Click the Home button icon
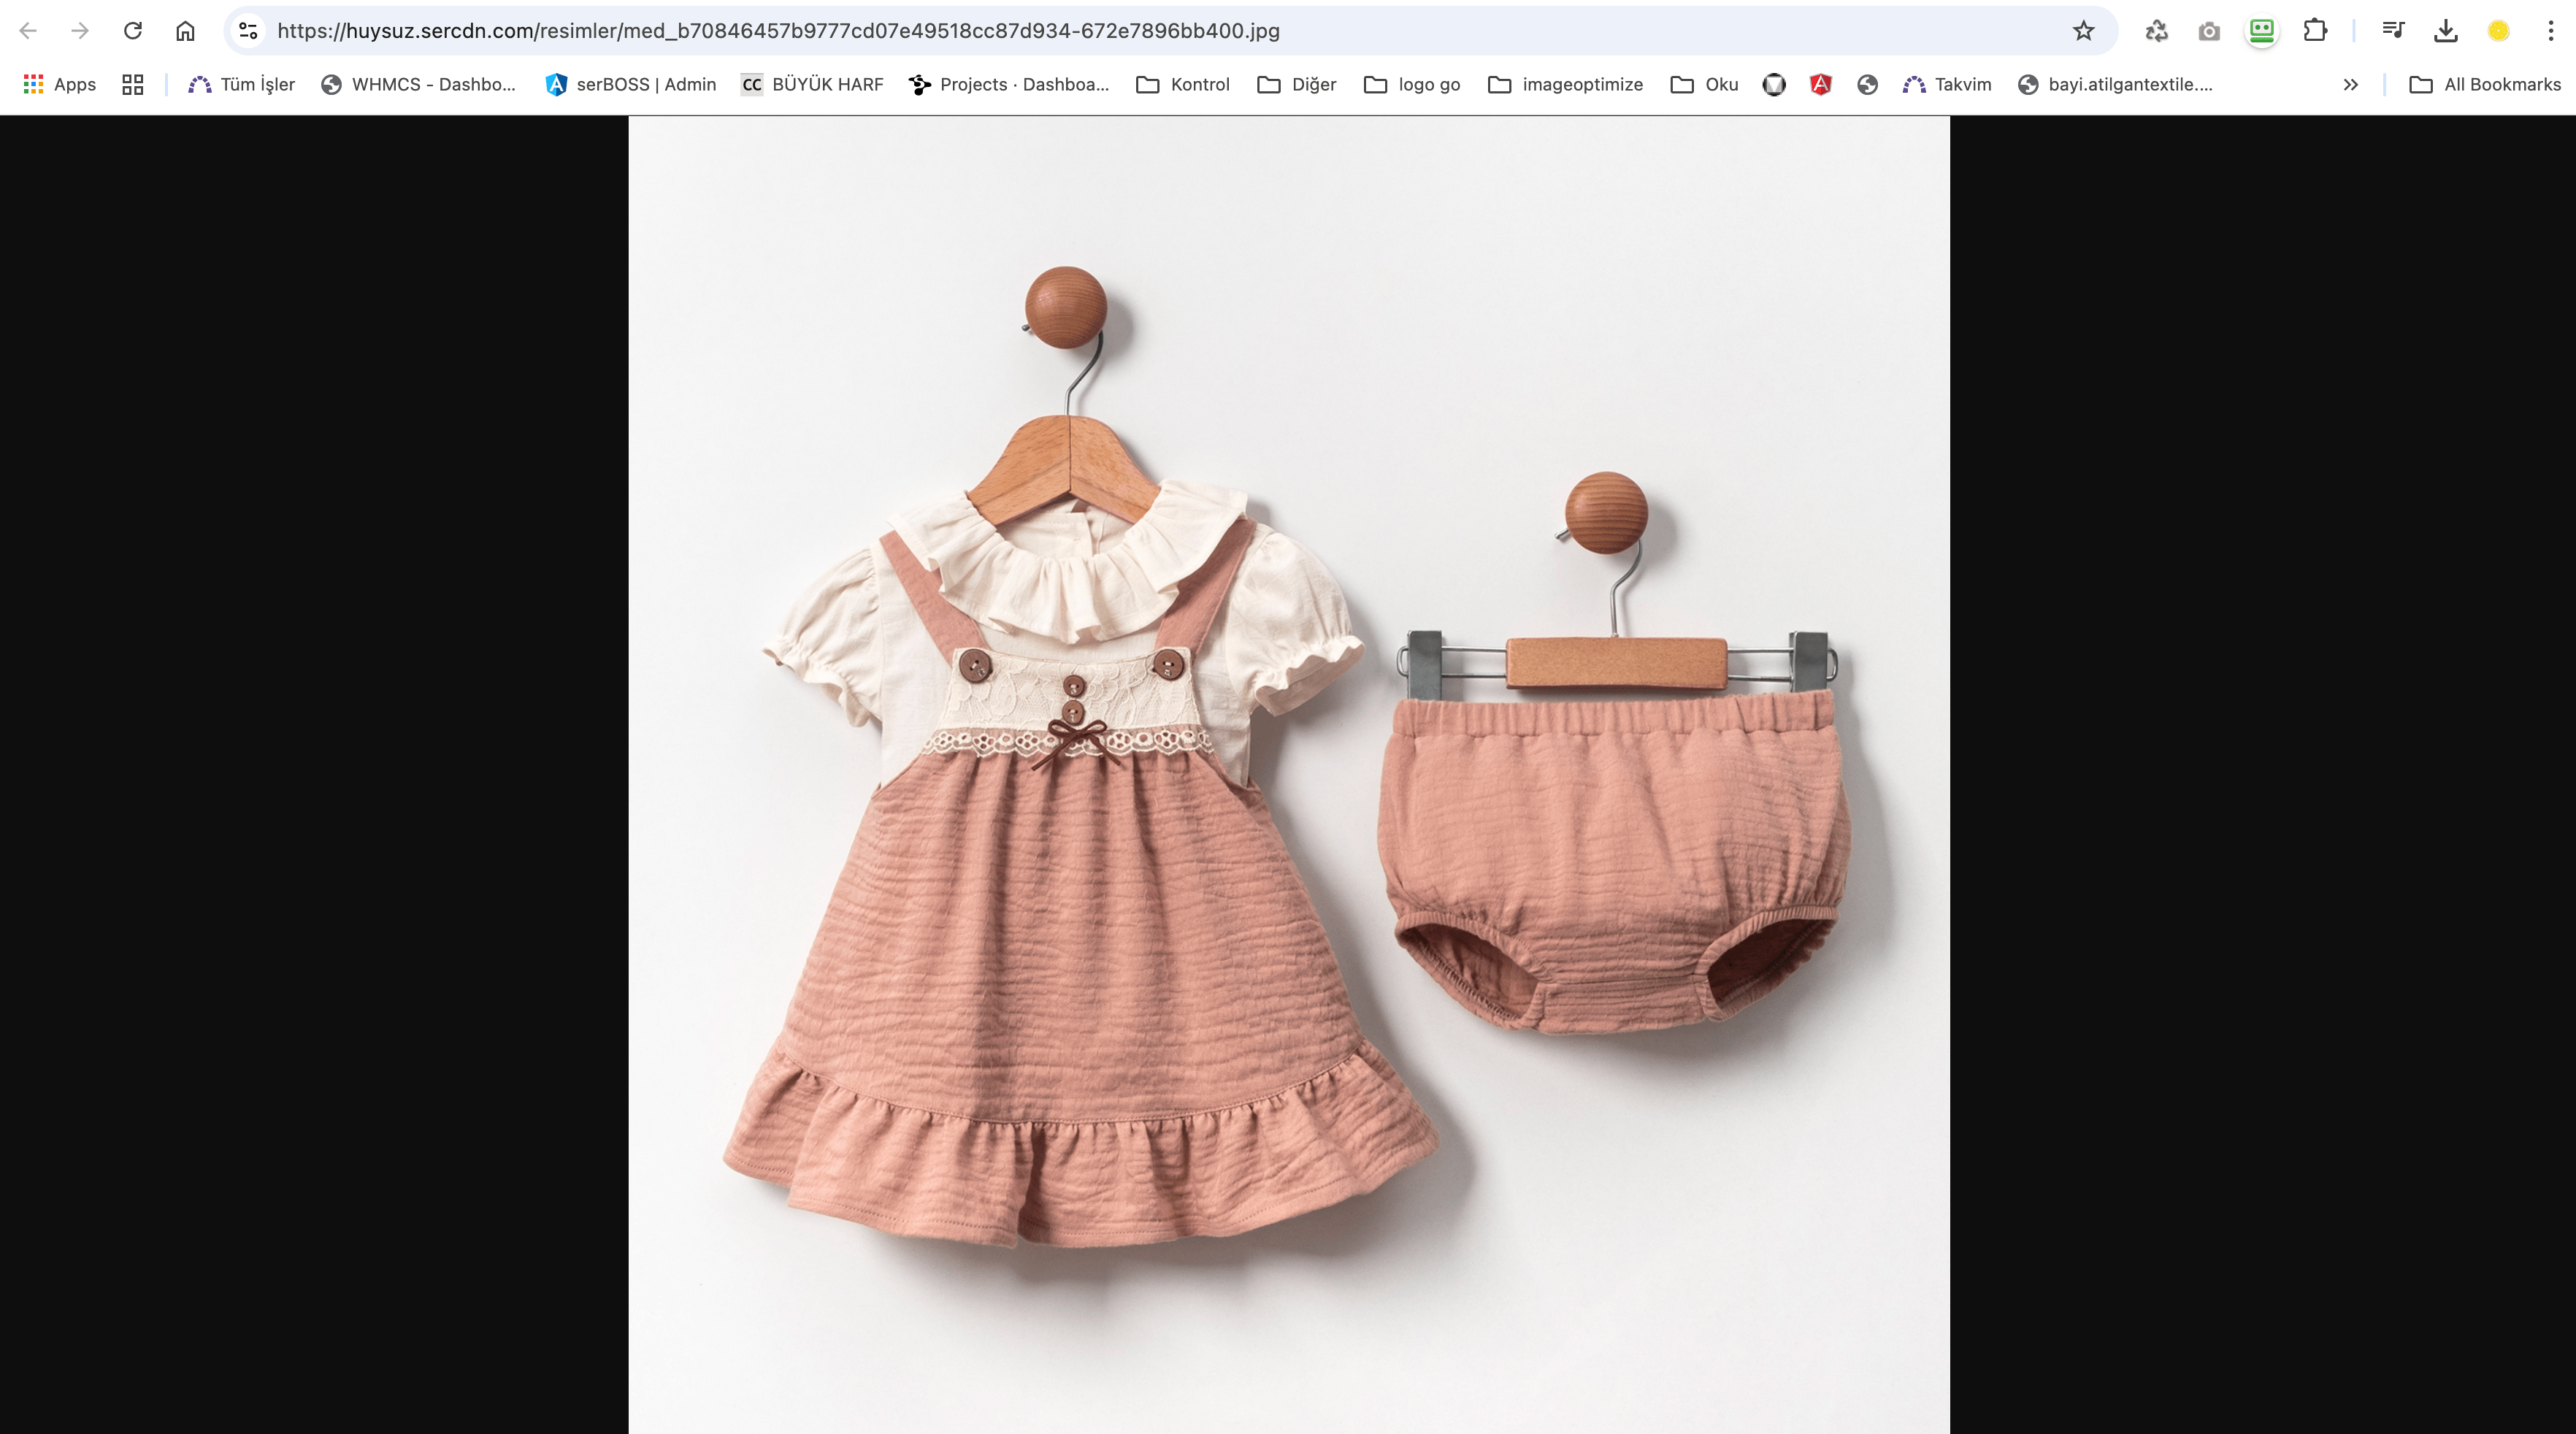This screenshot has width=2576, height=1434. pyautogui.click(x=185, y=31)
